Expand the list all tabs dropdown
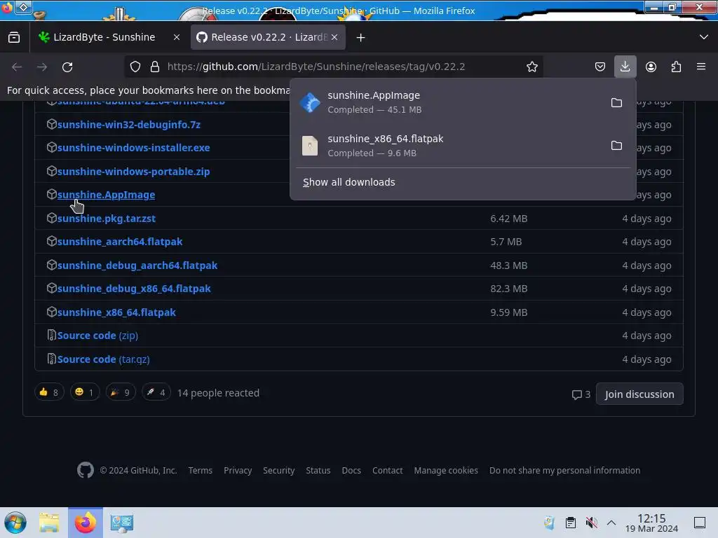718x538 pixels. coord(704,37)
